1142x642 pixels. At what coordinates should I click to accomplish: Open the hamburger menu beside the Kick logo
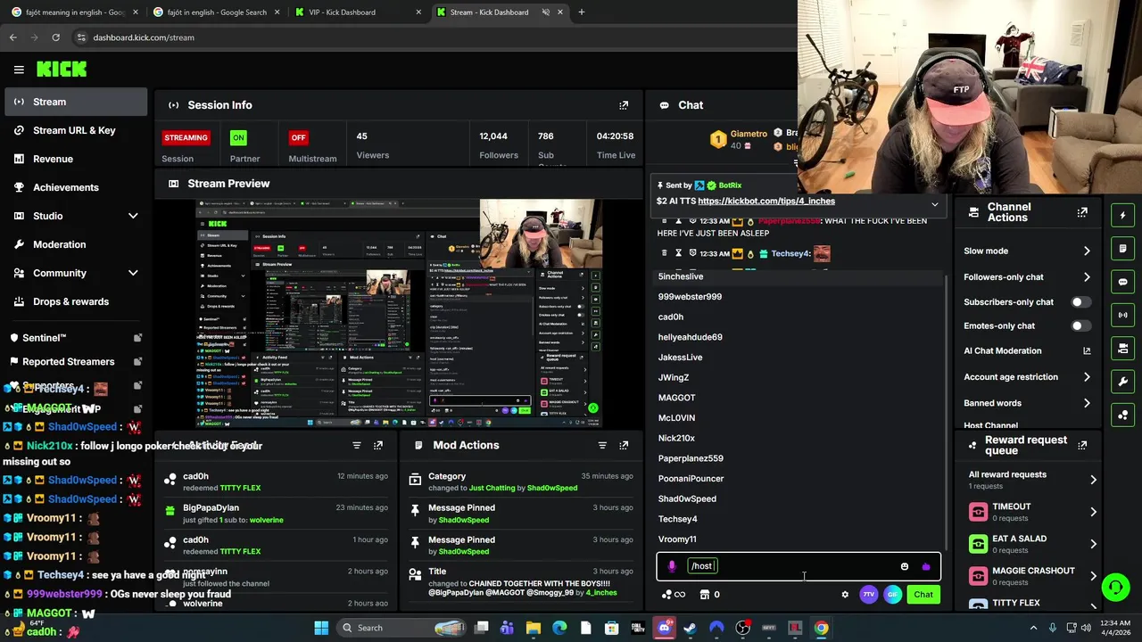[19, 70]
